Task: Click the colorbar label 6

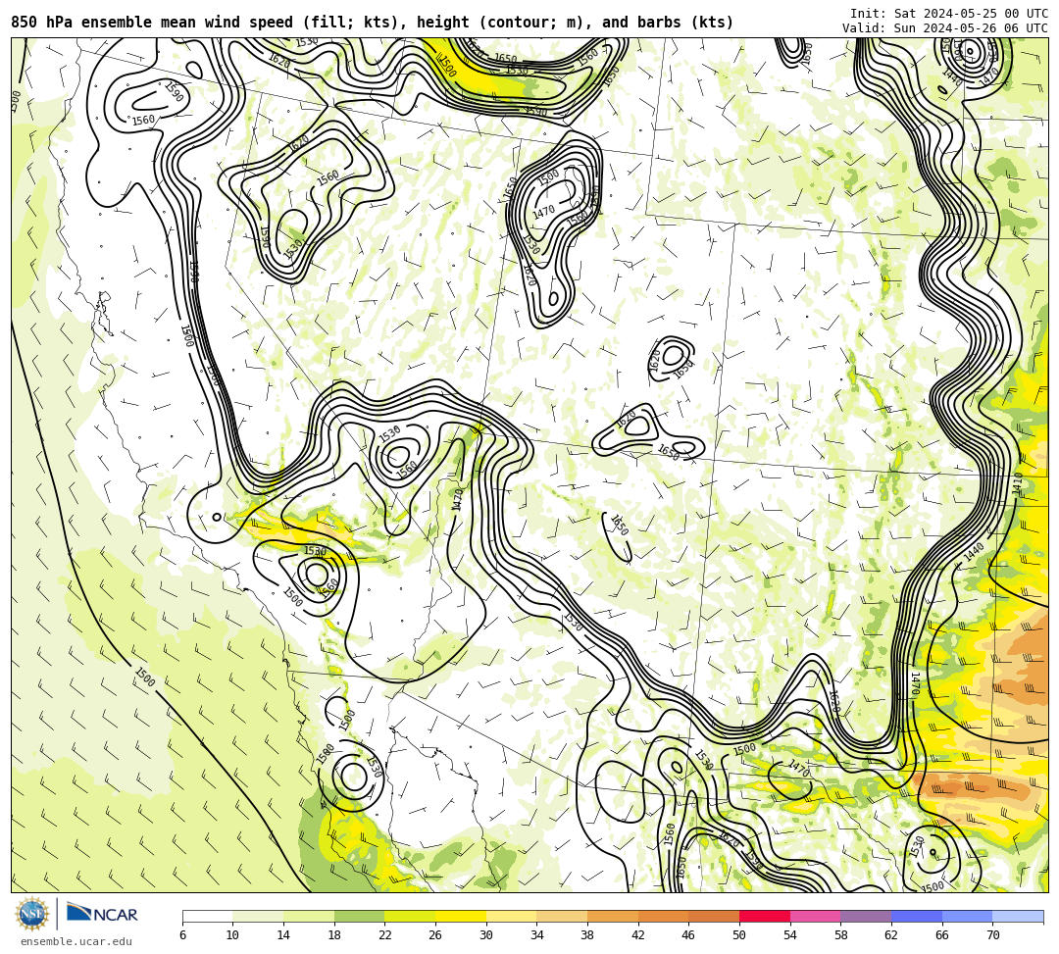Action: [182, 935]
